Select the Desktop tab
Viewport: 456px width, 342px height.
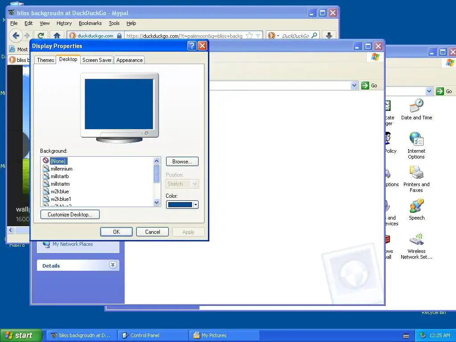(x=68, y=59)
